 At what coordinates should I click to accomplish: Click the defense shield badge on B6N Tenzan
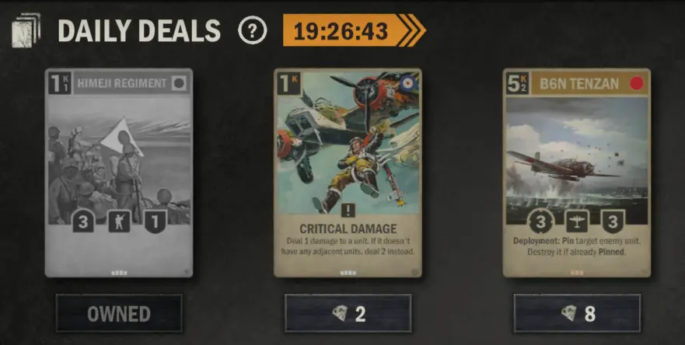point(613,221)
